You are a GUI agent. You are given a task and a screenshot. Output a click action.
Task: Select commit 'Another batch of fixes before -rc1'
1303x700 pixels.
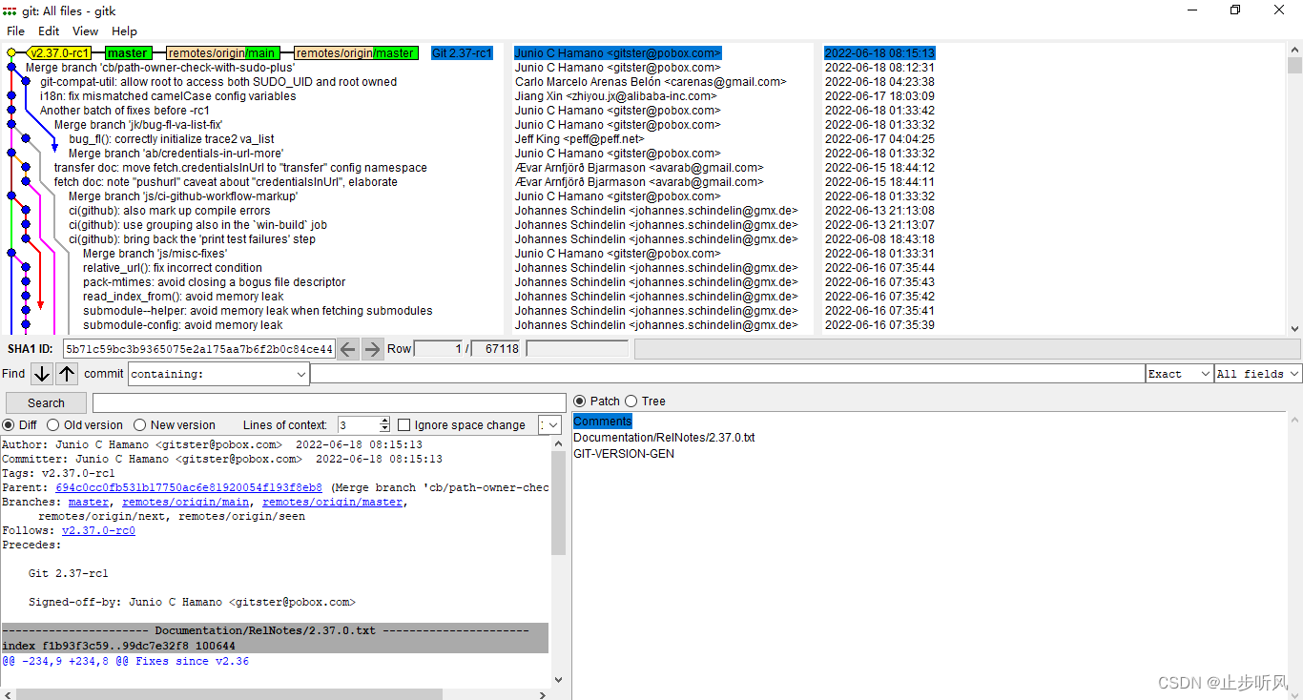pos(125,111)
